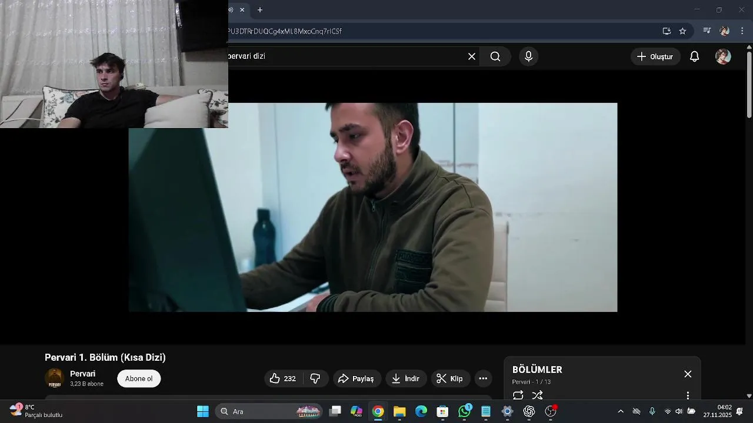This screenshot has height=423, width=753.
Task: Open ChatGPT app on the taskbar
Action: point(529,411)
